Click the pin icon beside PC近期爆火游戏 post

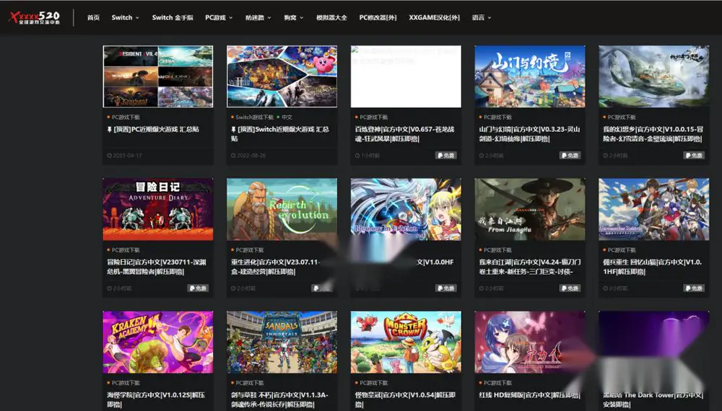coord(110,130)
